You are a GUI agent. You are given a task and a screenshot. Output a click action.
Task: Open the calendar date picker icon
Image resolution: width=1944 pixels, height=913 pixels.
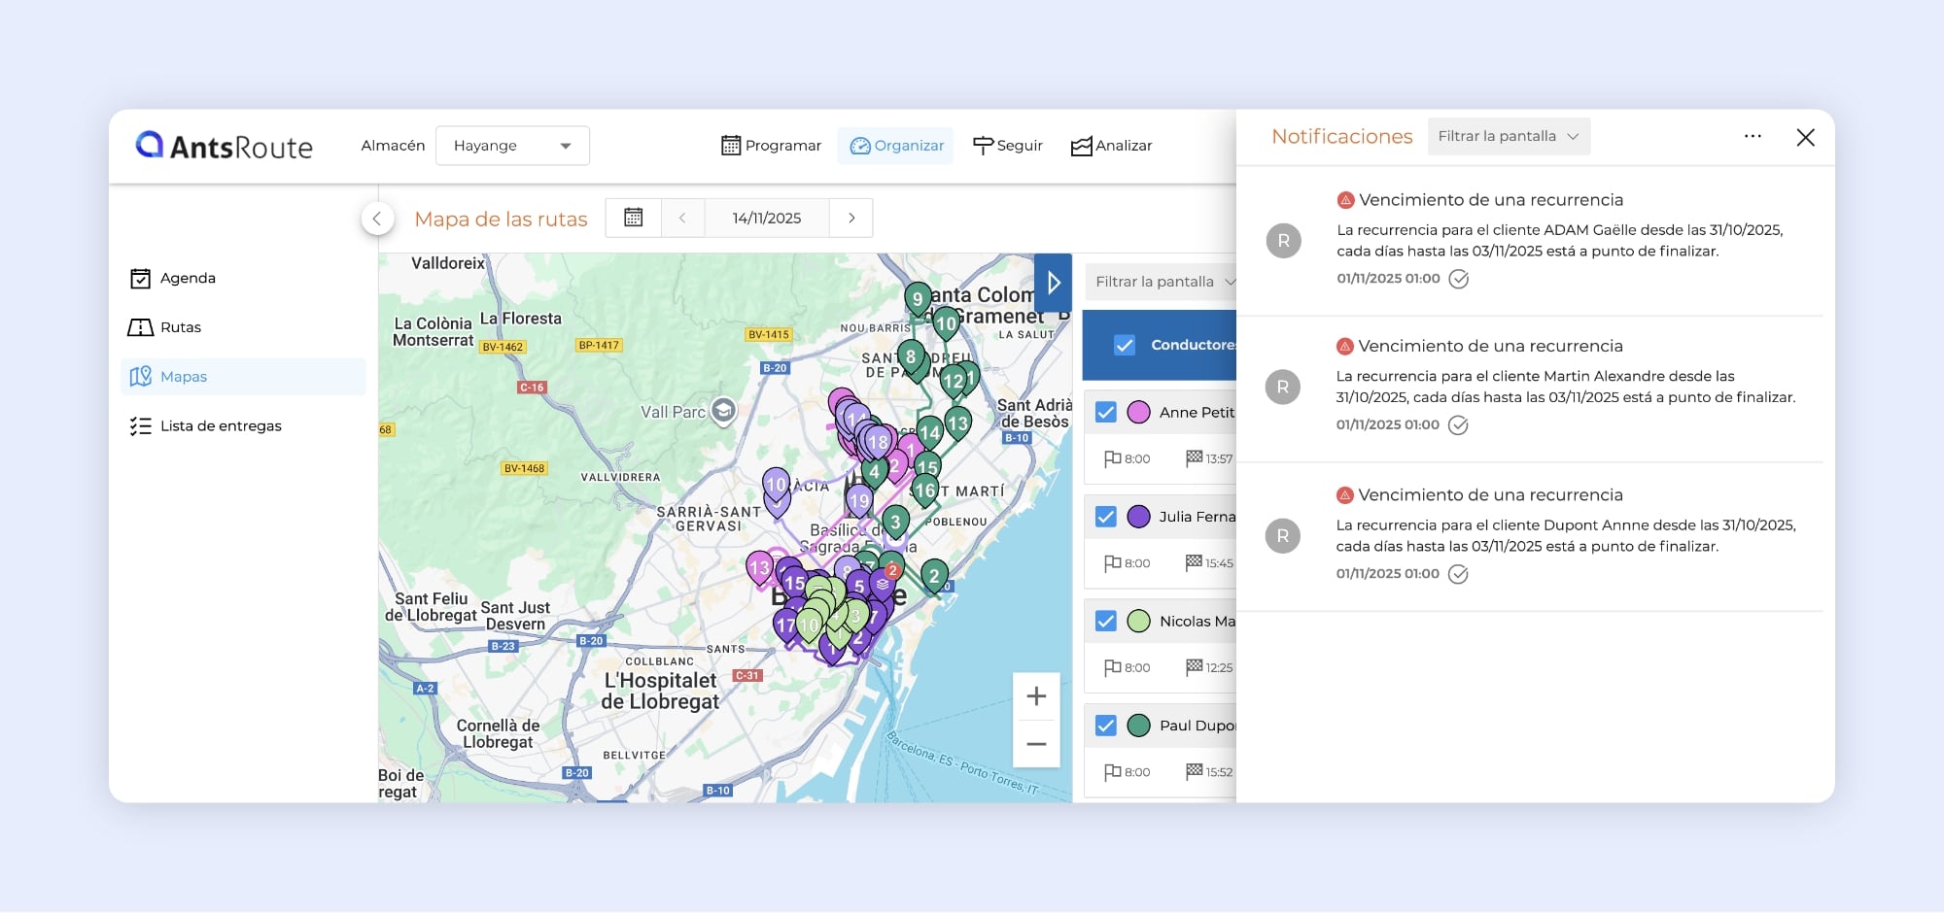tap(633, 218)
